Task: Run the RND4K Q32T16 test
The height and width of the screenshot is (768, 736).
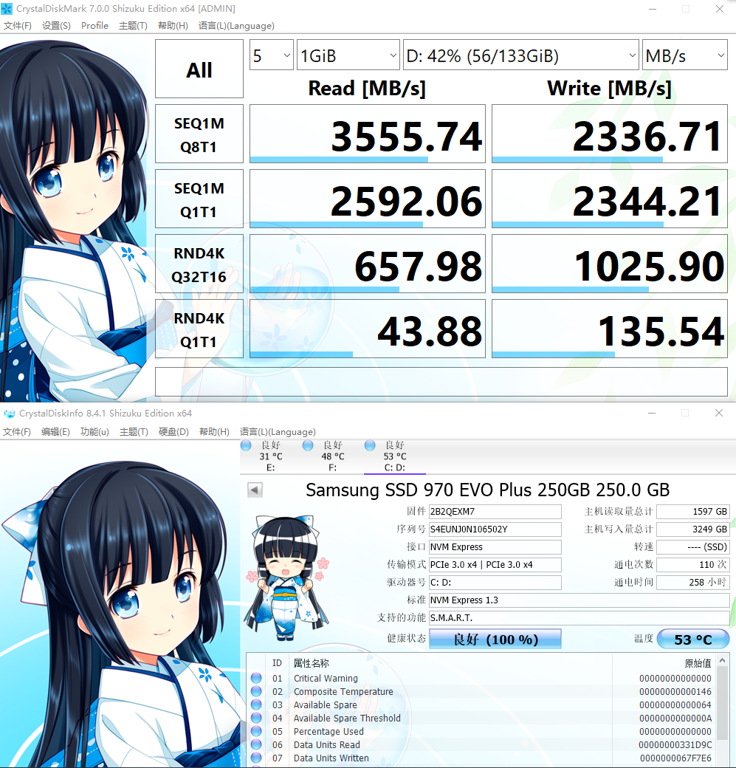Action: click(x=199, y=264)
